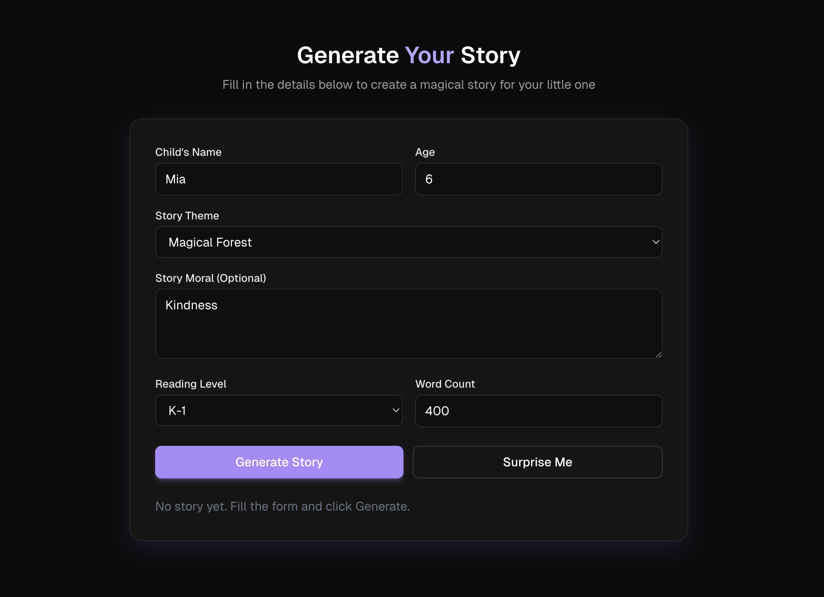Click the no story yet status message

[x=282, y=506]
